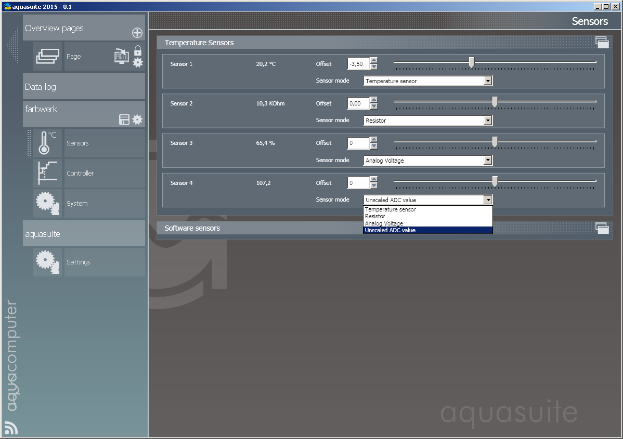Select Analog Voltage in open dropdown list
623x439 pixels.
[x=428, y=223]
